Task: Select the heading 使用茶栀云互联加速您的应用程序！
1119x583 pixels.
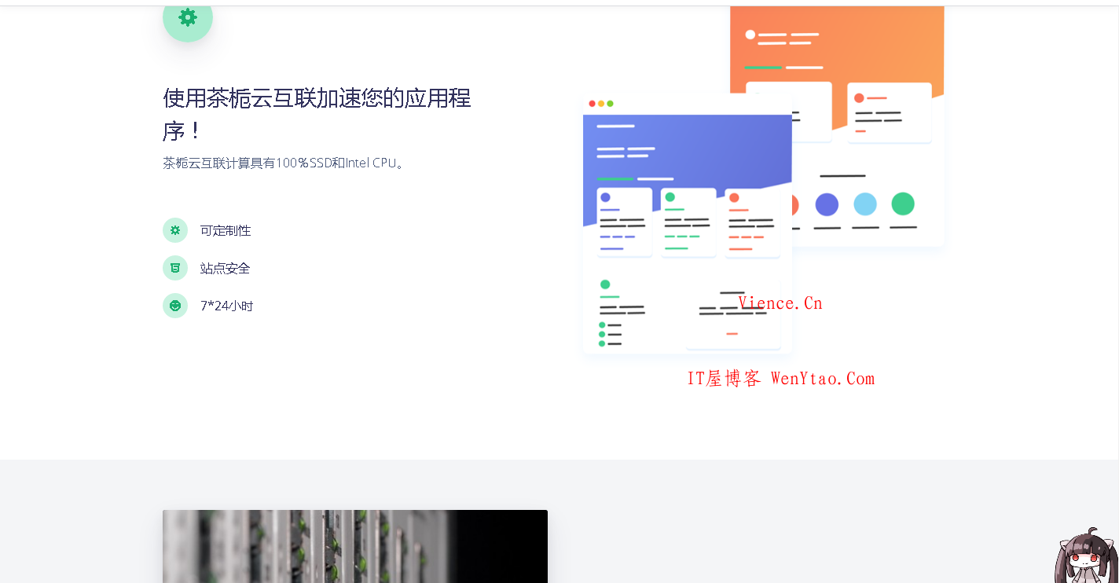Action: tap(317, 114)
